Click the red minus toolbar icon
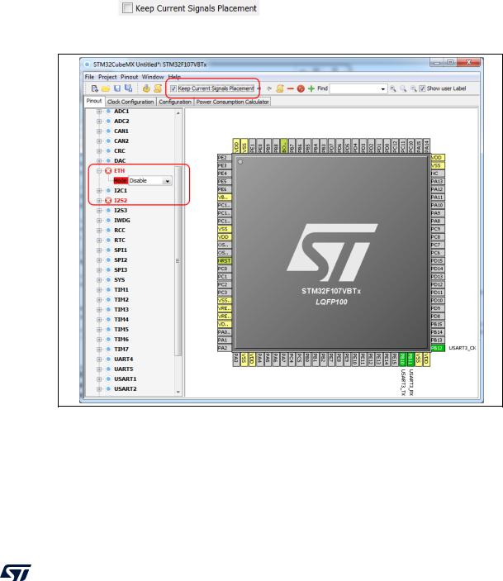The image size is (503, 581). [291, 88]
